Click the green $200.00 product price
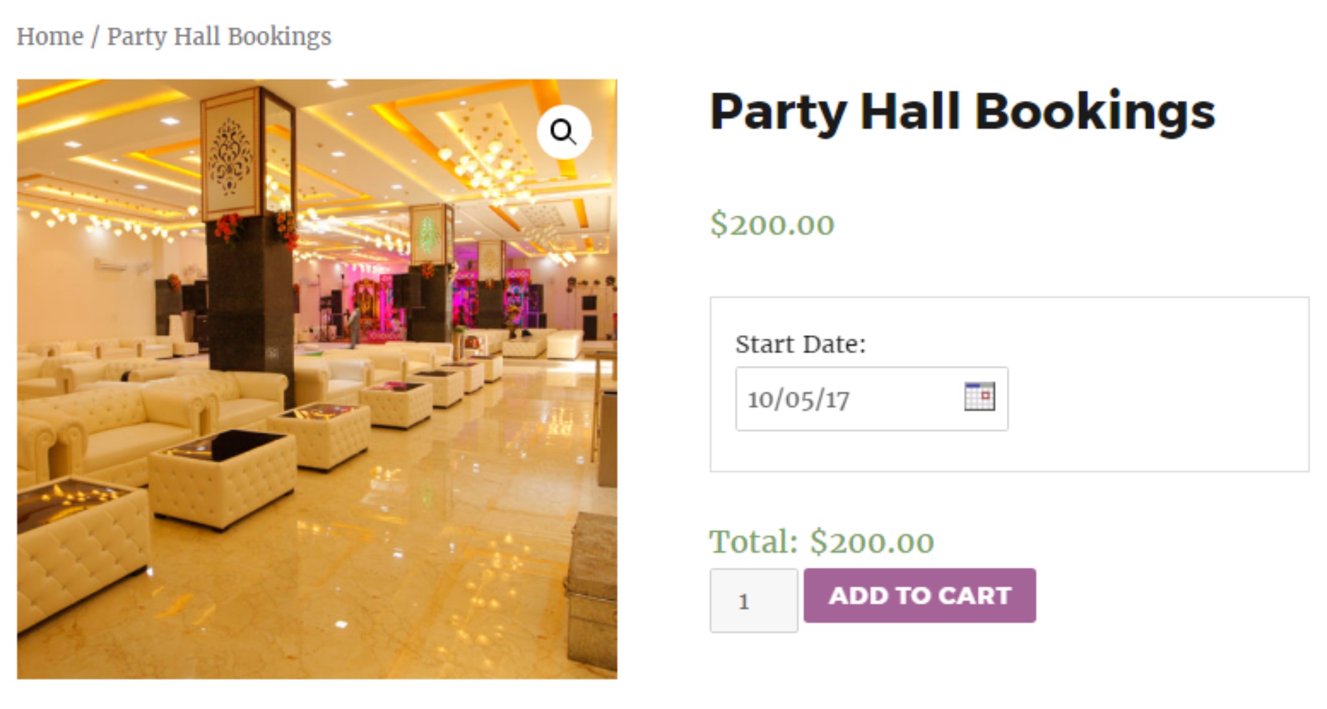Screen dimensions: 1327x709 click(772, 224)
